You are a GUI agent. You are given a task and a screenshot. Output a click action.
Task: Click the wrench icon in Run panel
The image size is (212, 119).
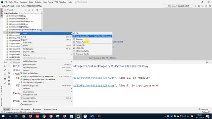[x=5, y=70]
